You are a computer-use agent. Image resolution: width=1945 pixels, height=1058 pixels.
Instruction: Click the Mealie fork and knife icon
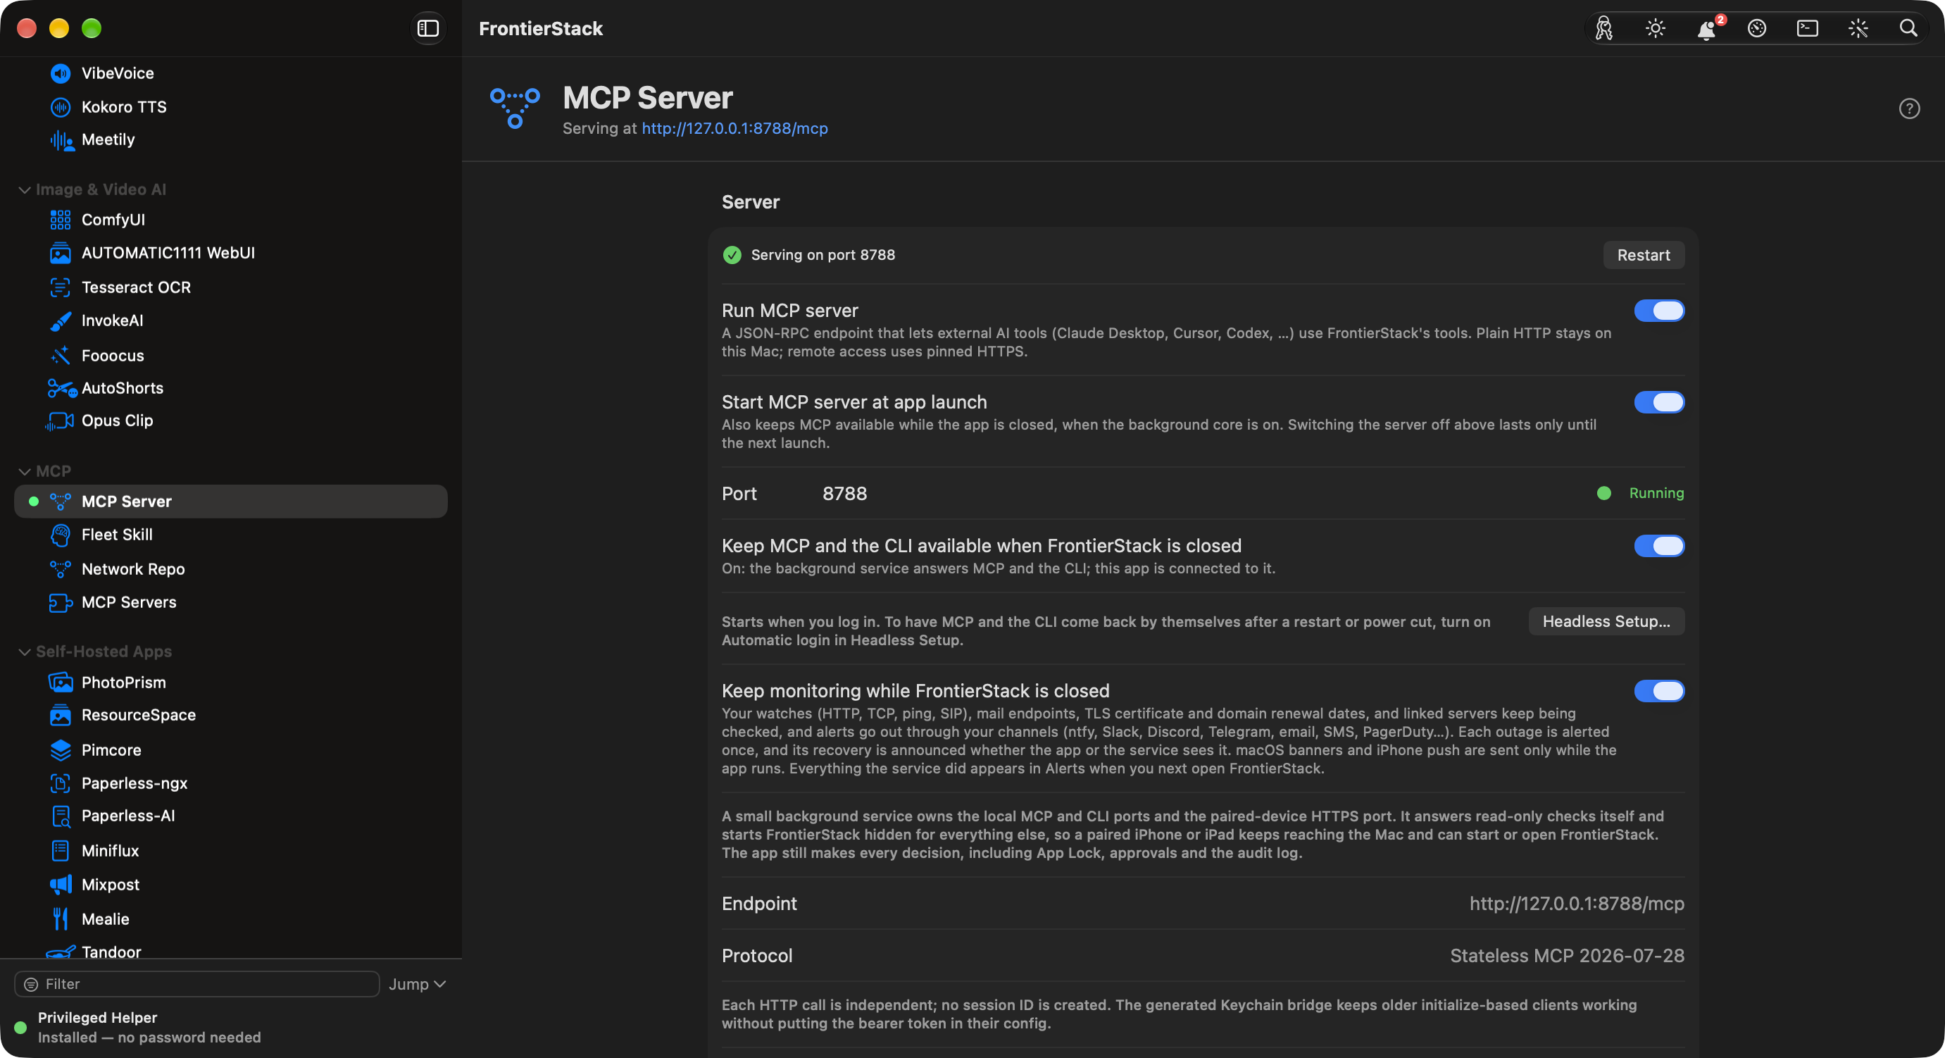pyautogui.click(x=61, y=919)
